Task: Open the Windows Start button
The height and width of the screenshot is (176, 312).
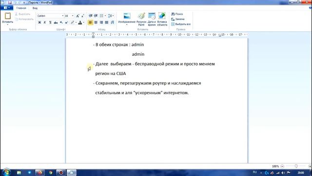Action: (6, 173)
